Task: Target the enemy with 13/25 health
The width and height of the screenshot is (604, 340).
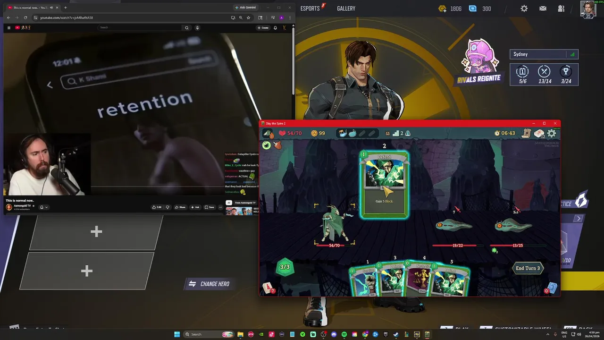Action: (513, 226)
